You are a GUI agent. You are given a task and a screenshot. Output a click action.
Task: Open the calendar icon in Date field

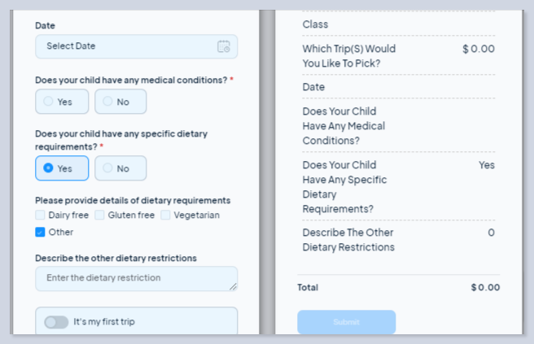[223, 46]
